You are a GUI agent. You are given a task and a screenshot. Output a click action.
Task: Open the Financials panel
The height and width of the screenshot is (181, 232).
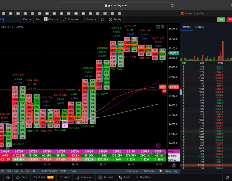(x=84, y=177)
